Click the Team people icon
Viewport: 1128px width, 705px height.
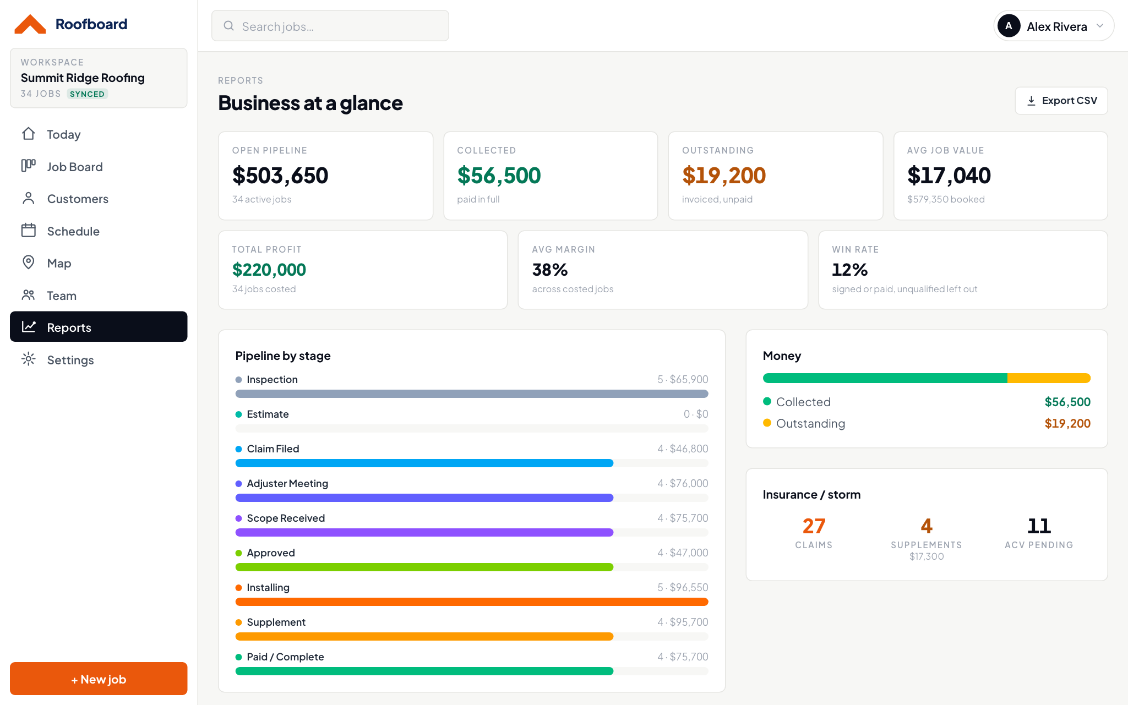(29, 295)
